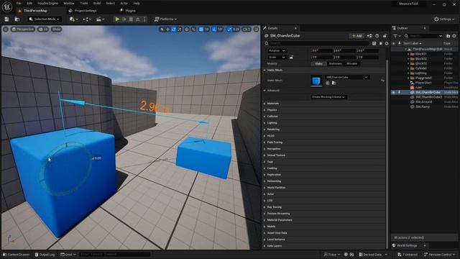Click the Details search field
The width and height of the screenshot is (460, 259).
point(317,43)
